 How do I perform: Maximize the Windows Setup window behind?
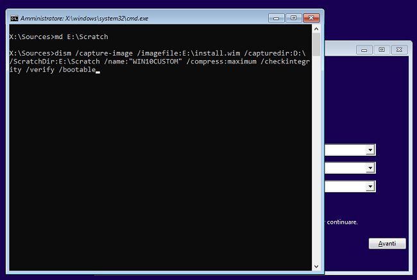tap(382, 50)
